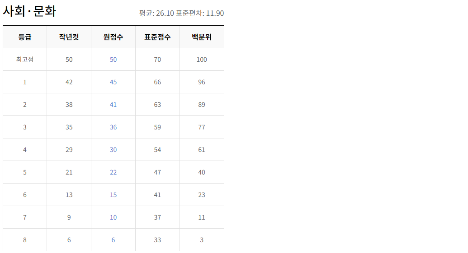Click 표준점수 value 47
This screenshot has height=253, width=468.
click(157, 172)
